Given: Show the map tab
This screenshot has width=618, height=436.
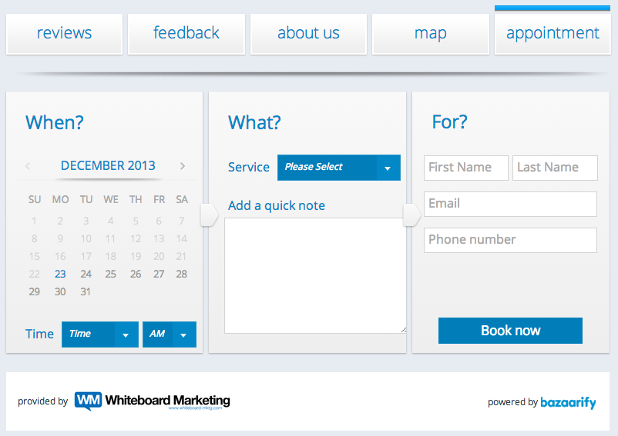Looking at the screenshot, I should tap(430, 33).
